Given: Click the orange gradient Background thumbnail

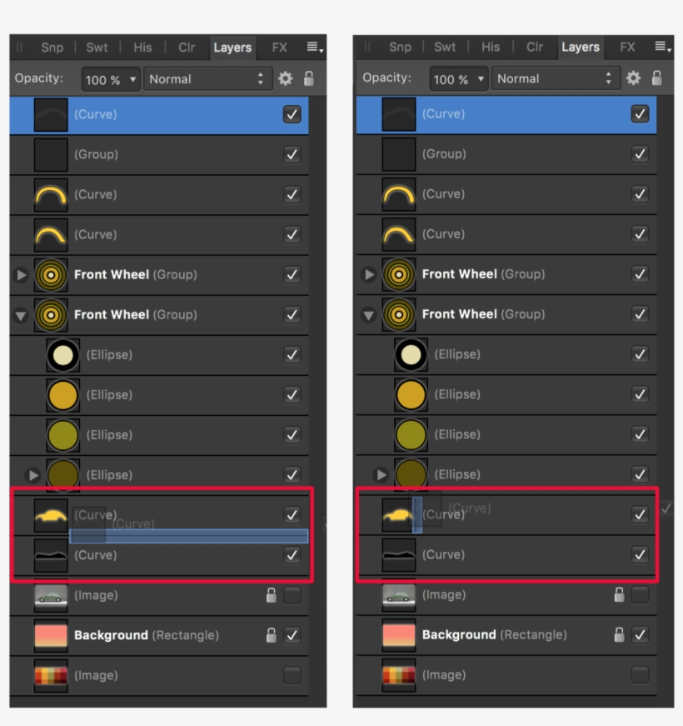Looking at the screenshot, I should pyautogui.click(x=50, y=634).
